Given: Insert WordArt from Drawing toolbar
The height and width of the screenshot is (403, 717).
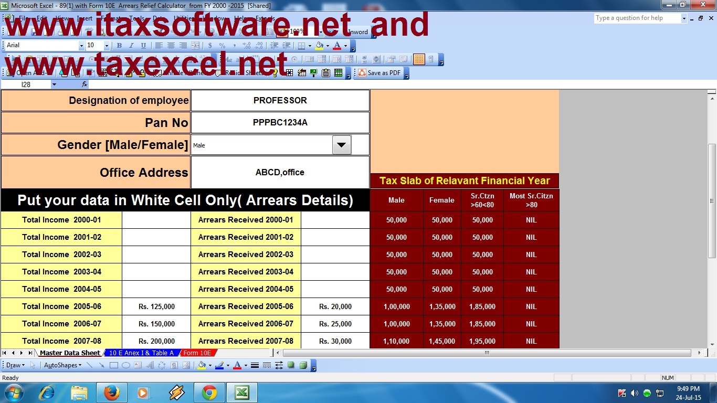Looking at the screenshot, I should 150,365.
